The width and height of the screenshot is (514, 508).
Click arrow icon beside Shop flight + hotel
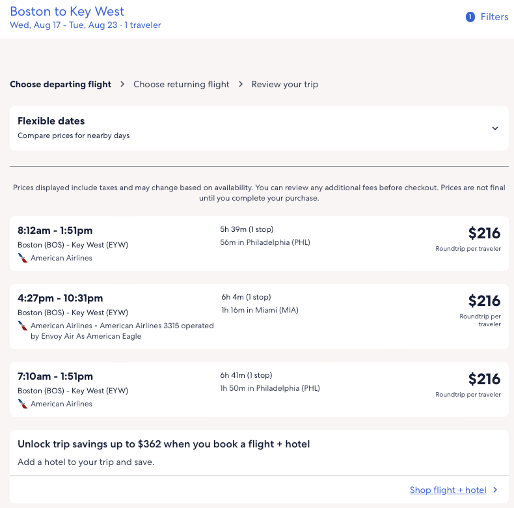496,490
